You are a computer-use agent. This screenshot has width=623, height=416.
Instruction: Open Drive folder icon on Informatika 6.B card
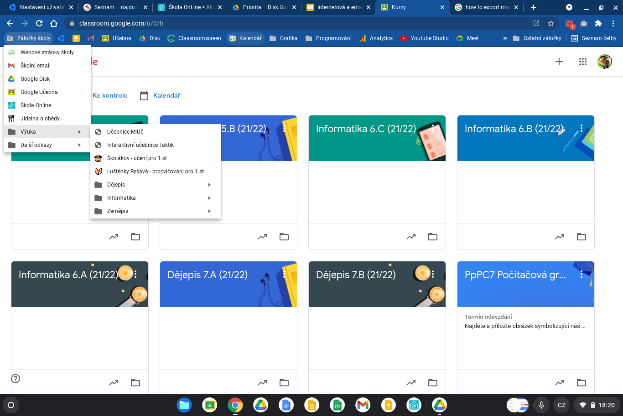(581, 237)
